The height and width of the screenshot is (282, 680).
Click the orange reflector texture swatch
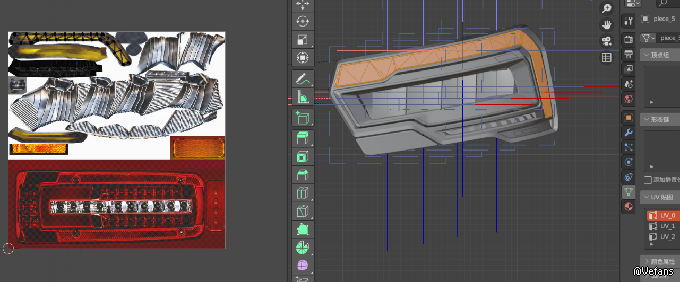click(197, 148)
